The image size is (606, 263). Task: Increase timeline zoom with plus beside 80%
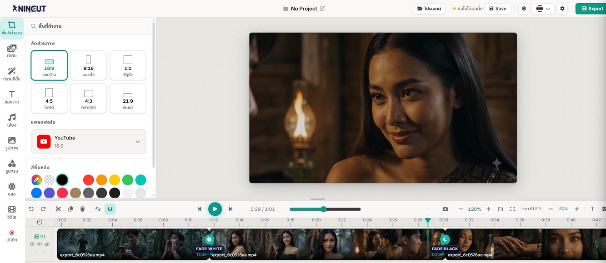point(577,209)
